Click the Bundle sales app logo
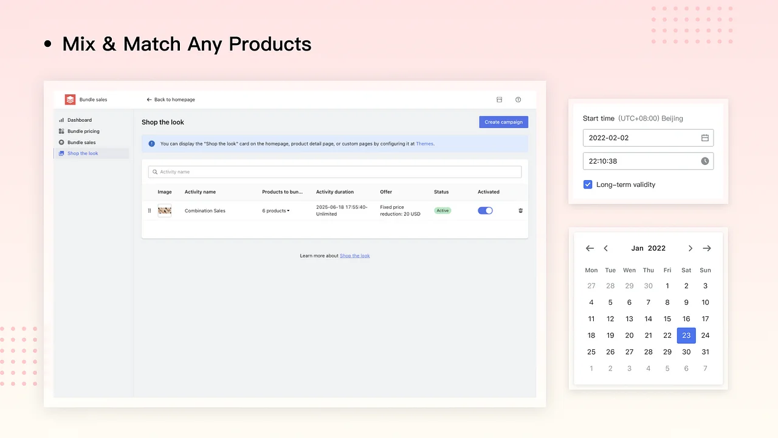Viewport: 778px width, 438px height. 70,99
